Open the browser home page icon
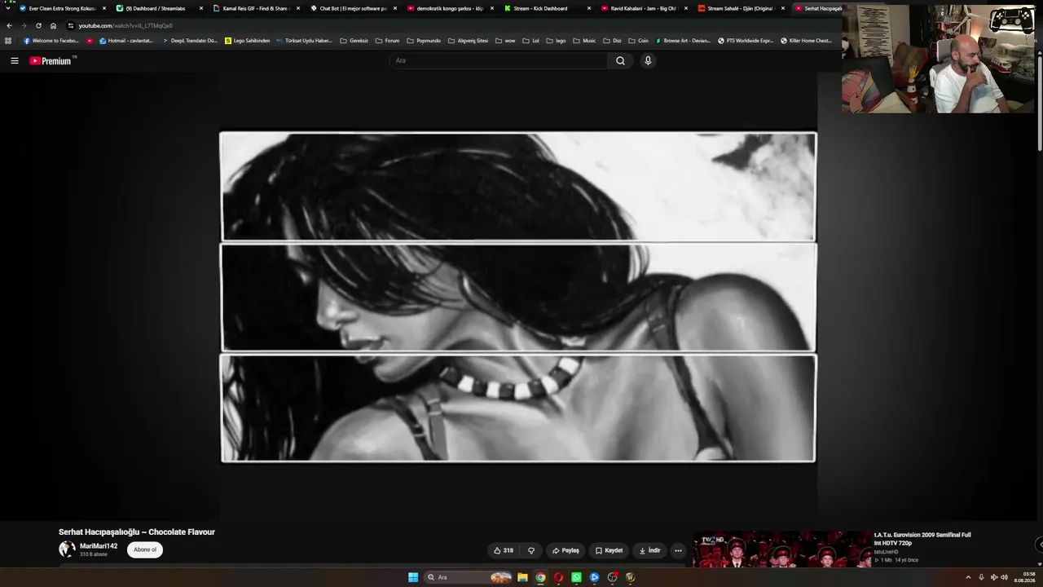Viewport: 1043px width, 587px height. [x=54, y=25]
